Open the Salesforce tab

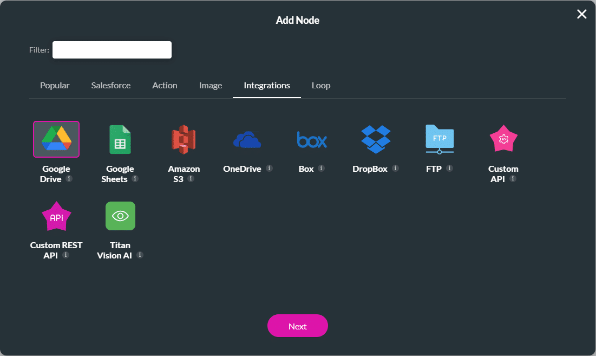110,85
